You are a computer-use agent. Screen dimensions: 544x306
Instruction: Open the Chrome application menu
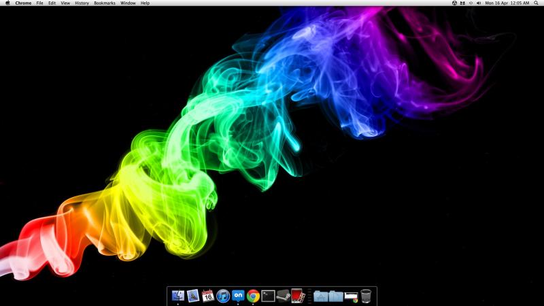coord(23,3)
